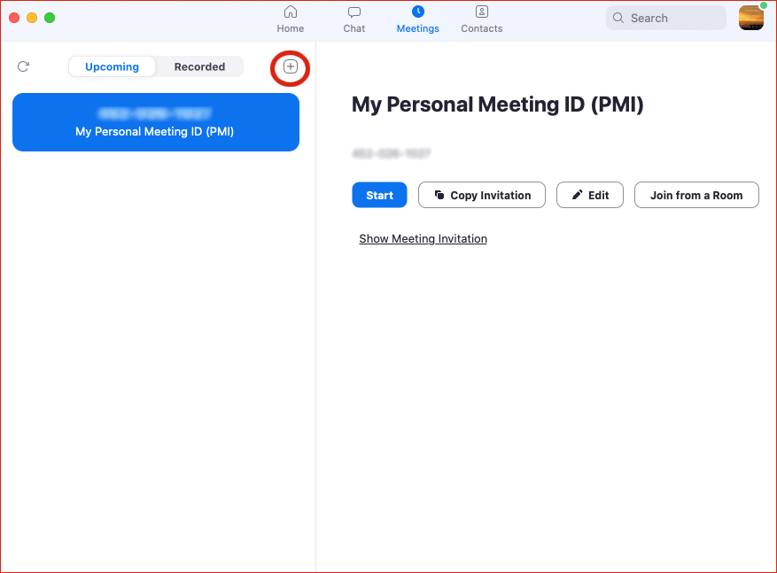
Task: Open the Home tab
Action: click(x=291, y=19)
